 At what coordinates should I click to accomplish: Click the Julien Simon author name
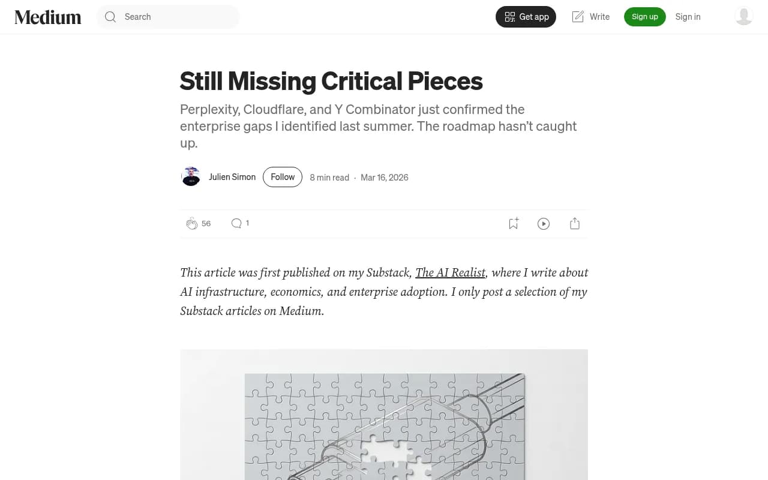232,177
